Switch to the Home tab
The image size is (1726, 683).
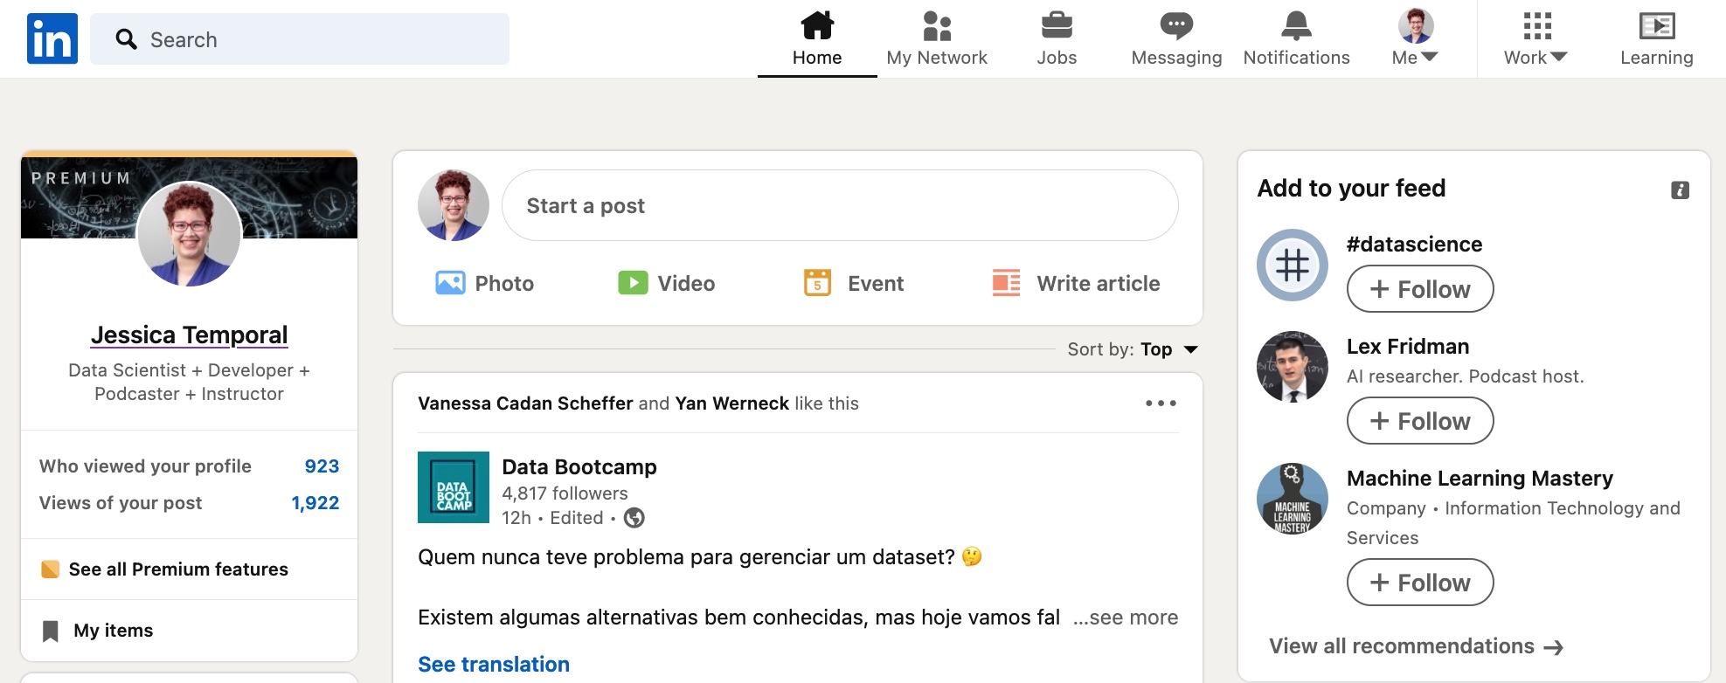[817, 38]
